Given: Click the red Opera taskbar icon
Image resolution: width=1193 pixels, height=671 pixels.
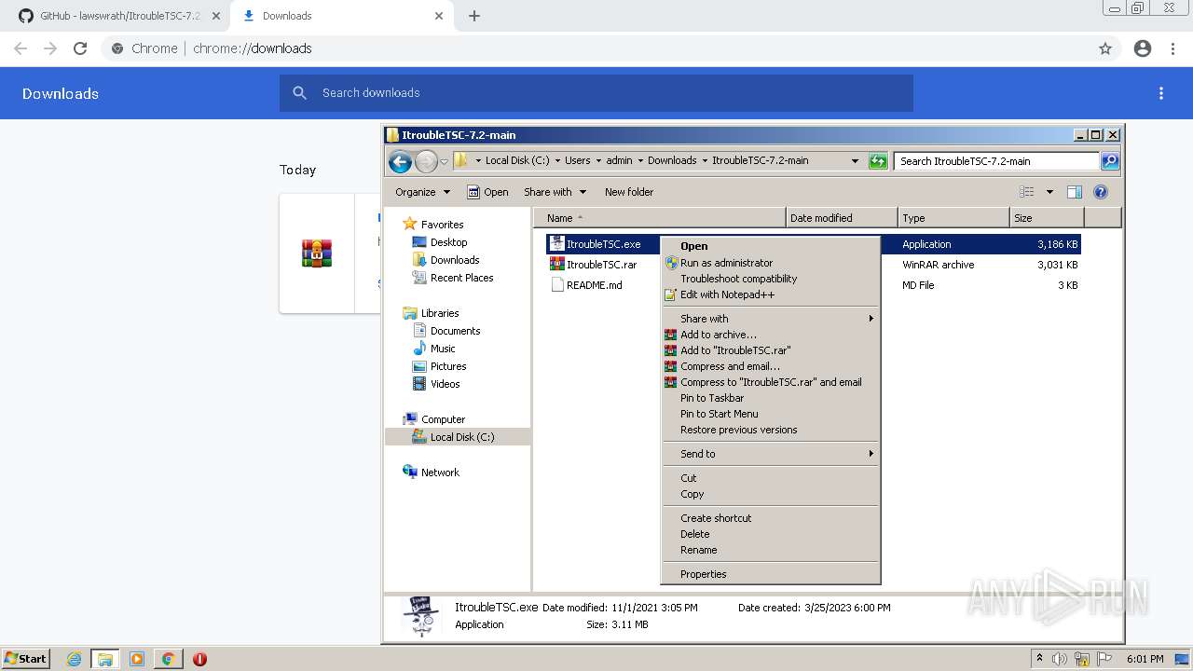Looking at the screenshot, I should pos(199,659).
